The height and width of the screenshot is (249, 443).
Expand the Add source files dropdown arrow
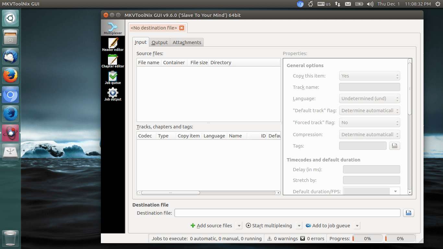coord(239,226)
